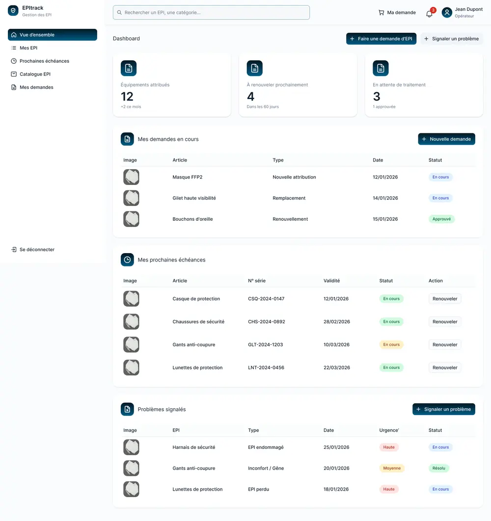Viewport: 491px width, 521px height.
Task: Click the Remplacement type cell
Action: click(x=289, y=198)
